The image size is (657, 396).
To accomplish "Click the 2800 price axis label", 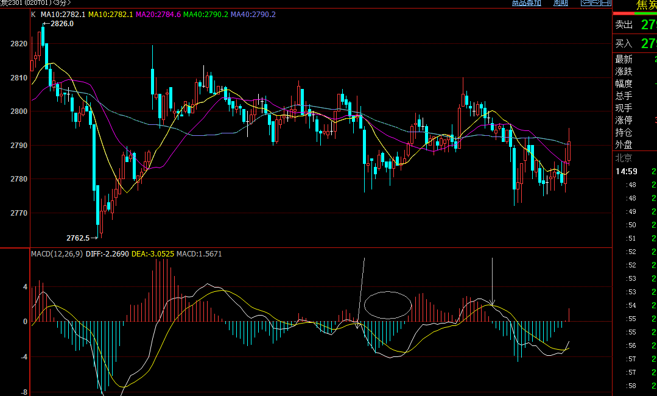I will [19, 111].
